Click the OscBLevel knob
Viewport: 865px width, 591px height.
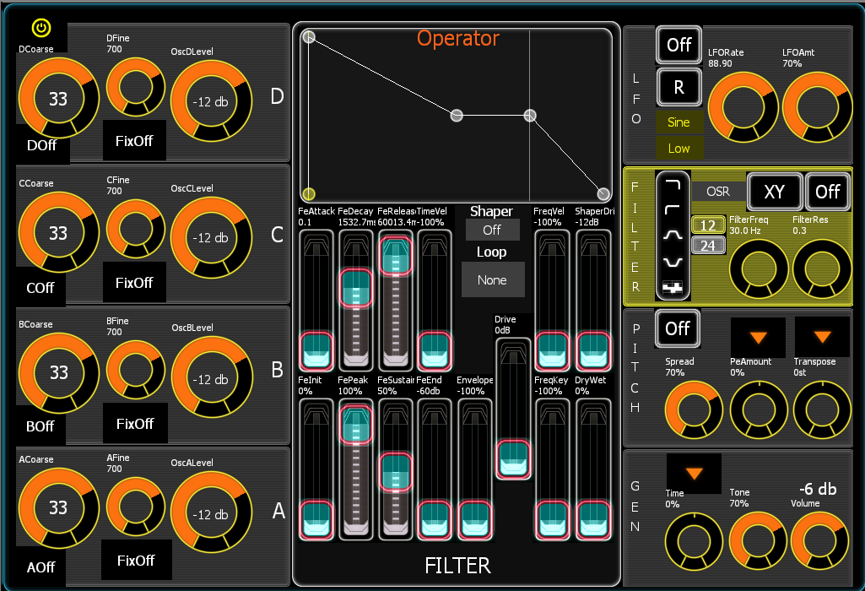point(212,377)
